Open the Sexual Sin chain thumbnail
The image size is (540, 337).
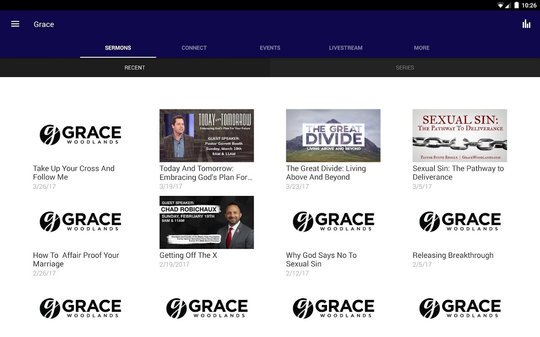coord(460,135)
